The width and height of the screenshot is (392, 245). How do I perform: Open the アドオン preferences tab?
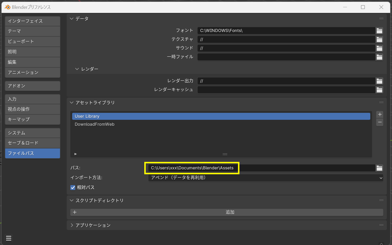(33, 86)
